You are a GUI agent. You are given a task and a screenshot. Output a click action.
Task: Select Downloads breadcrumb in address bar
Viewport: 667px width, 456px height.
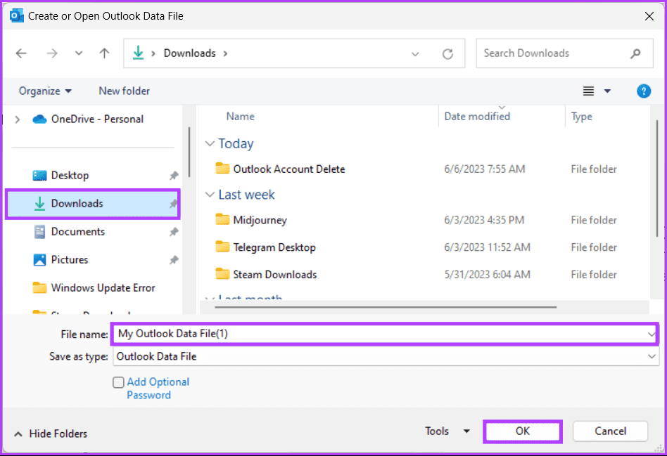(x=190, y=53)
